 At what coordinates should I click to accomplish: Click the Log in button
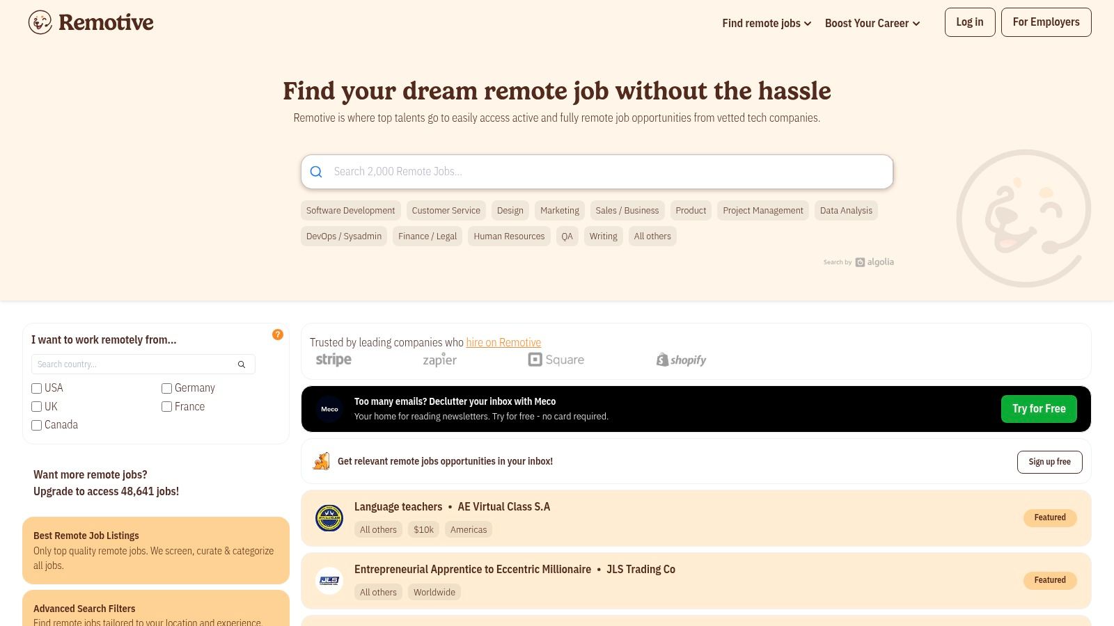[x=970, y=22]
